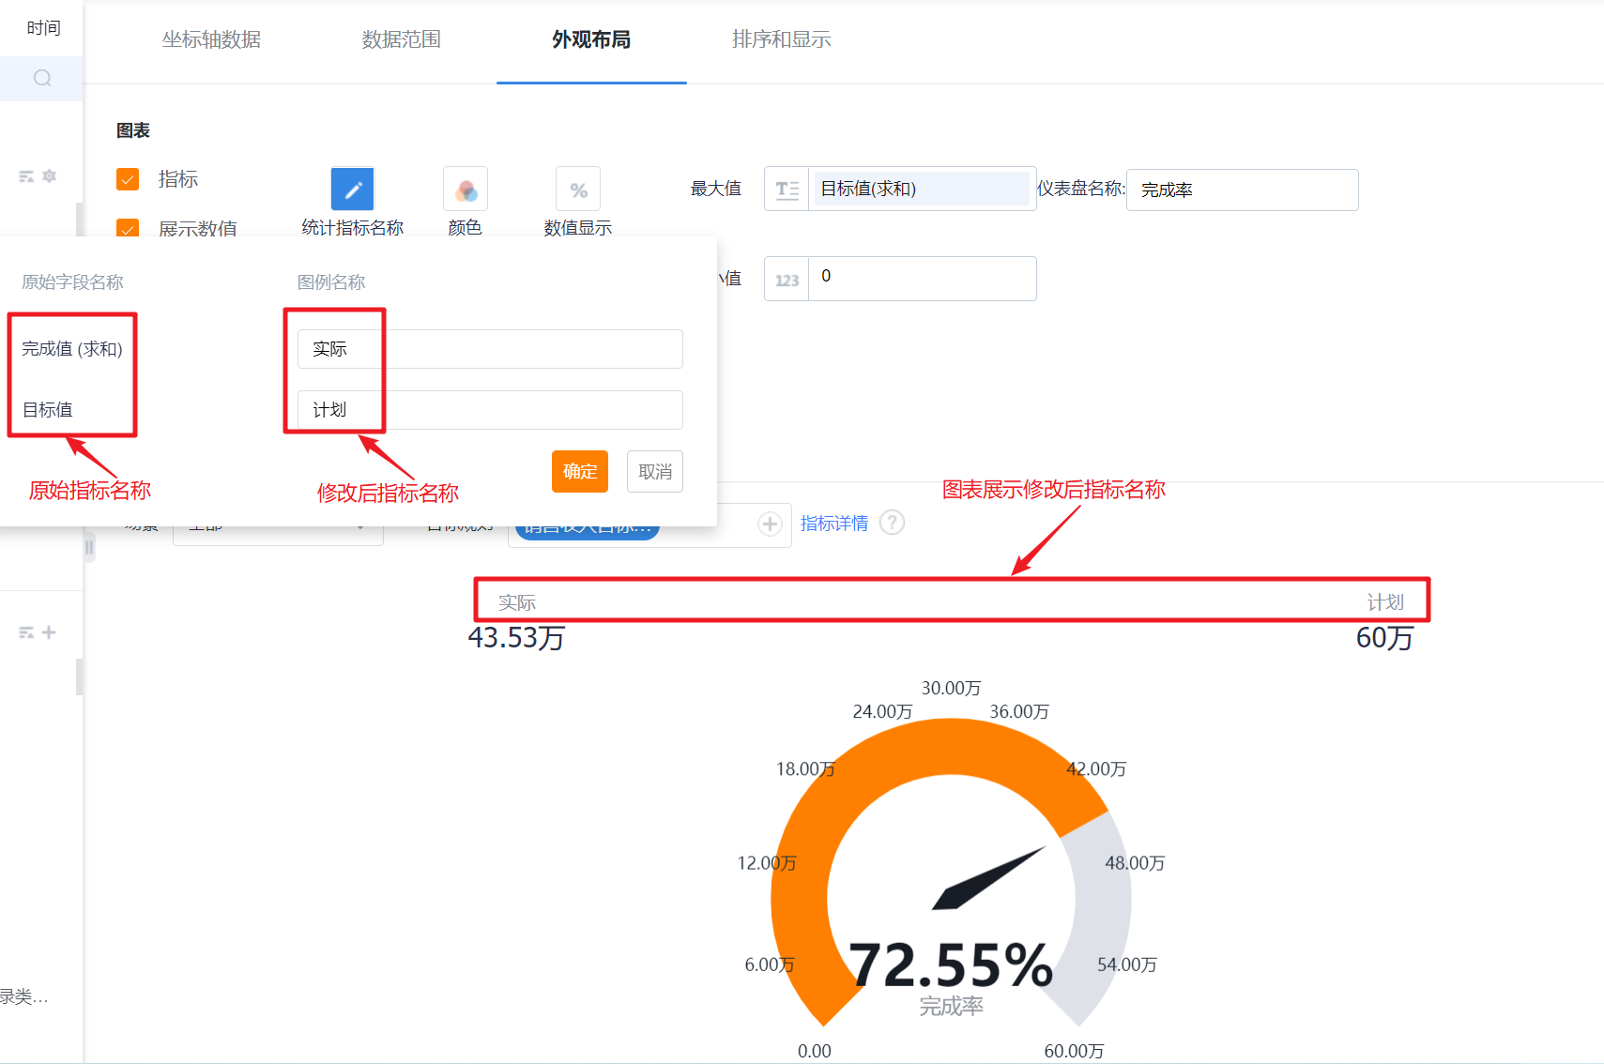The height and width of the screenshot is (1064, 1604).
Task: Click the help question-mark icon near 指标详情
Action: pos(893,522)
